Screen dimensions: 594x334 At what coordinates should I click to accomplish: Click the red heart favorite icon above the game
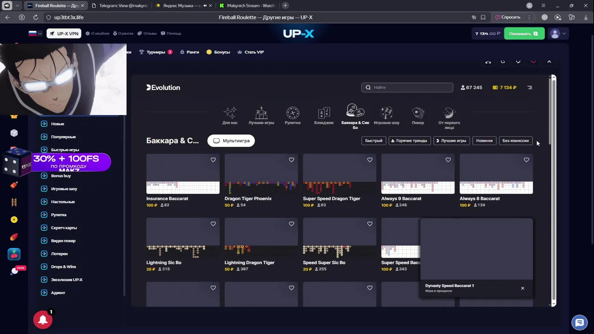click(x=533, y=62)
